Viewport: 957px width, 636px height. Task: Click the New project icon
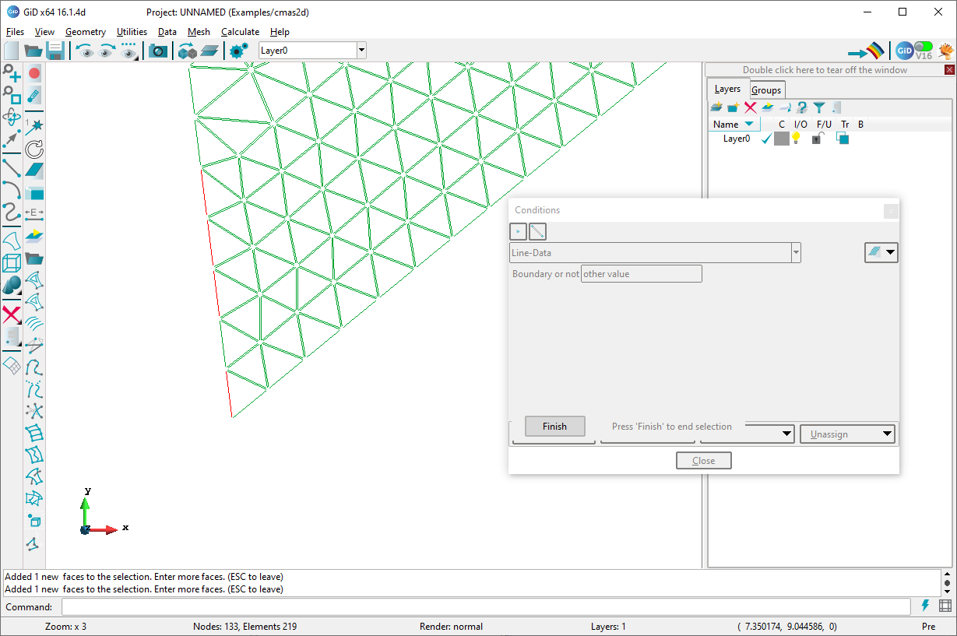[12, 51]
